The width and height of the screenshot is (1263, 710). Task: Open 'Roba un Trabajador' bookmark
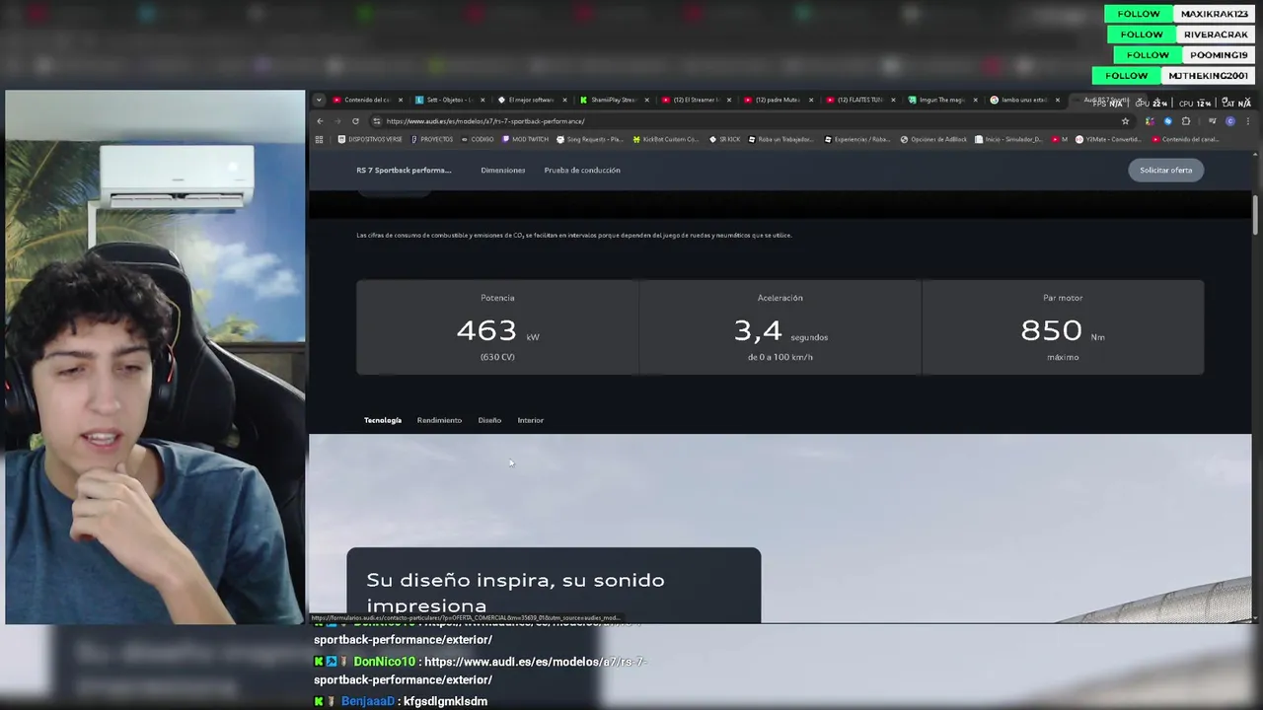pyautogui.click(x=781, y=139)
